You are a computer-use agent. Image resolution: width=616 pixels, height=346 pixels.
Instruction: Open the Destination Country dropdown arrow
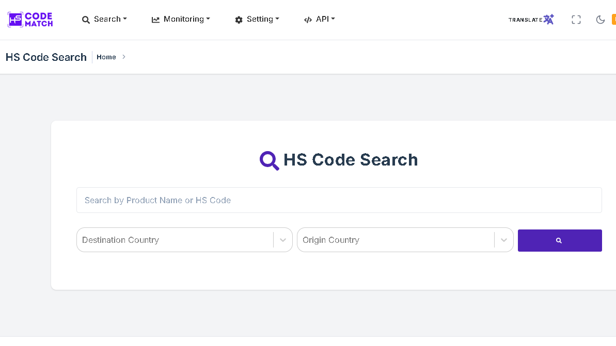point(283,240)
